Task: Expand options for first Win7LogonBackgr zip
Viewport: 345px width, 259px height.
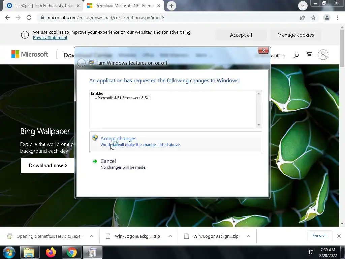Action: click(x=170, y=236)
